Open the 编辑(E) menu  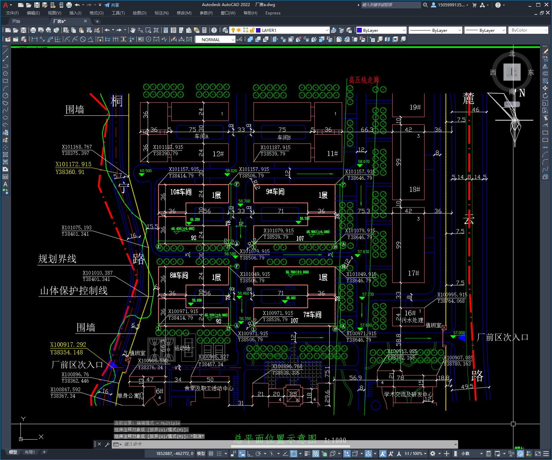pos(33,13)
